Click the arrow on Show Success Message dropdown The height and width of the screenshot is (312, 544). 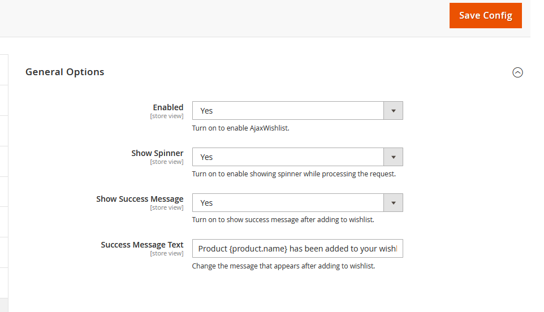click(x=394, y=203)
